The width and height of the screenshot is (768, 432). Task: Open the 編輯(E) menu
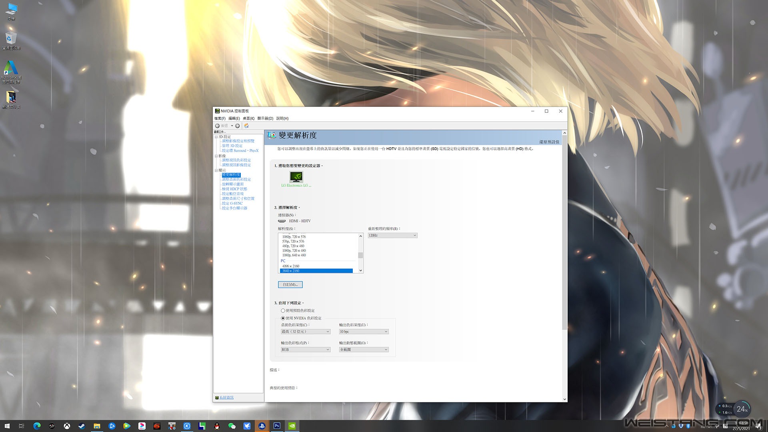point(234,118)
